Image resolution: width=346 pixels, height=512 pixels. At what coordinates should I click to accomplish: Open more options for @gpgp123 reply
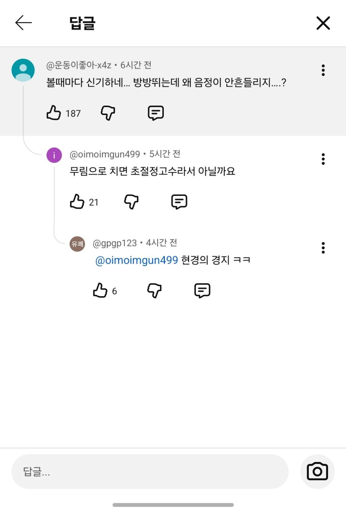click(323, 248)
